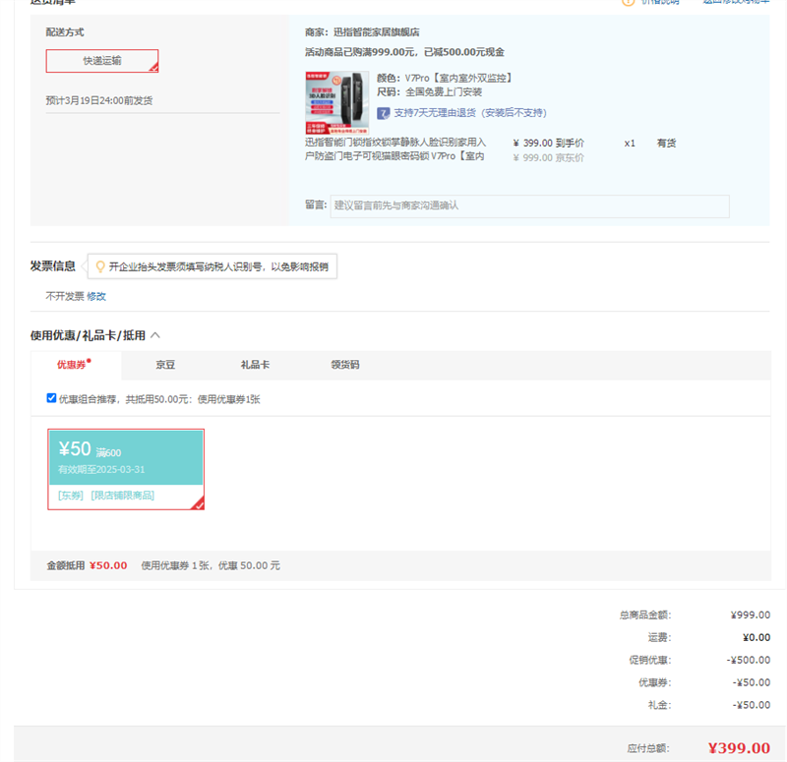The width and height of the screenshot is (787, 762).
Task: Collapse the 使用优惠/礼品卡/抵用 section chevron
Action: coord(156,335)
